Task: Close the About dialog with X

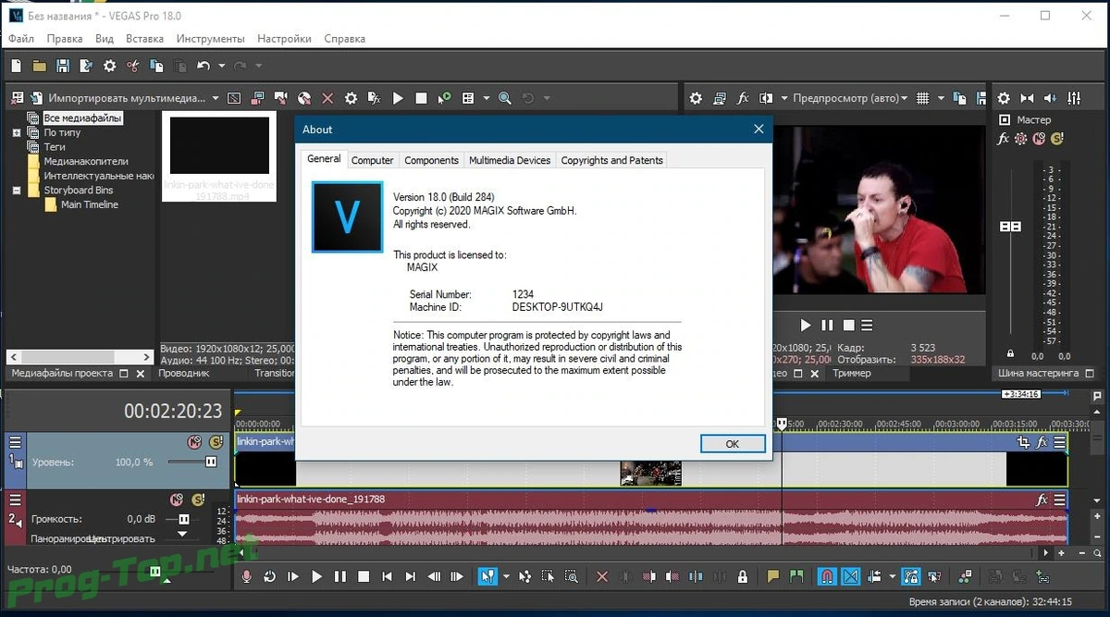Action: pyautogui.click(x=758, y=130)
